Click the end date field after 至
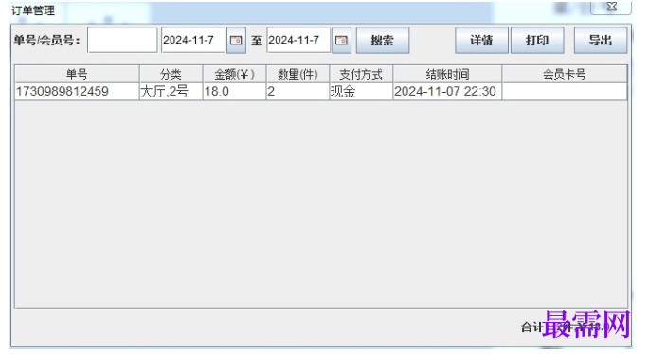 pos(298,40)
